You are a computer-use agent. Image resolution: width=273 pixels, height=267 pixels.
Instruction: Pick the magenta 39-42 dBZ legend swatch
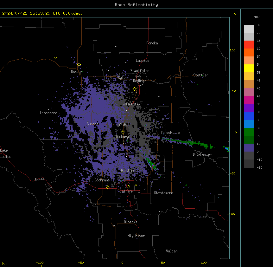[249, 100]
